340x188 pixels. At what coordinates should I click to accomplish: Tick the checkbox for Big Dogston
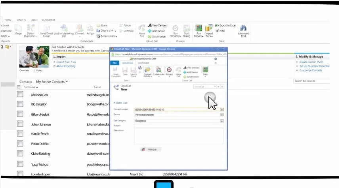(20, 104)
